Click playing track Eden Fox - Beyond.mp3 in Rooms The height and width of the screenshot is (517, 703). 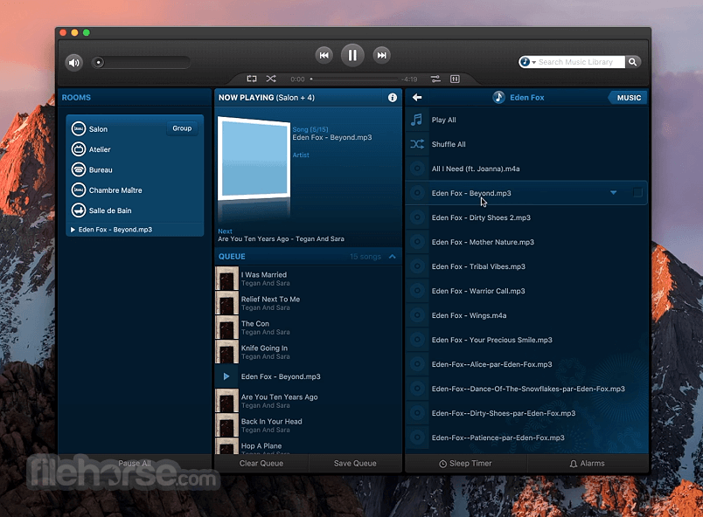(115, 230)
